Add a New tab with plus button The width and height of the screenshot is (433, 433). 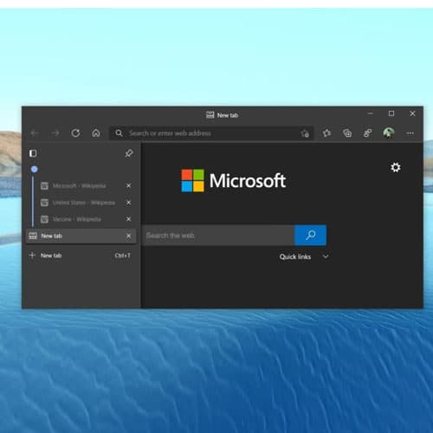pos(32,255)
